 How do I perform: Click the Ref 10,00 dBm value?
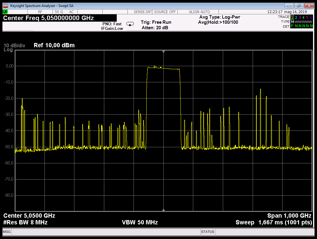click(54, 45)
